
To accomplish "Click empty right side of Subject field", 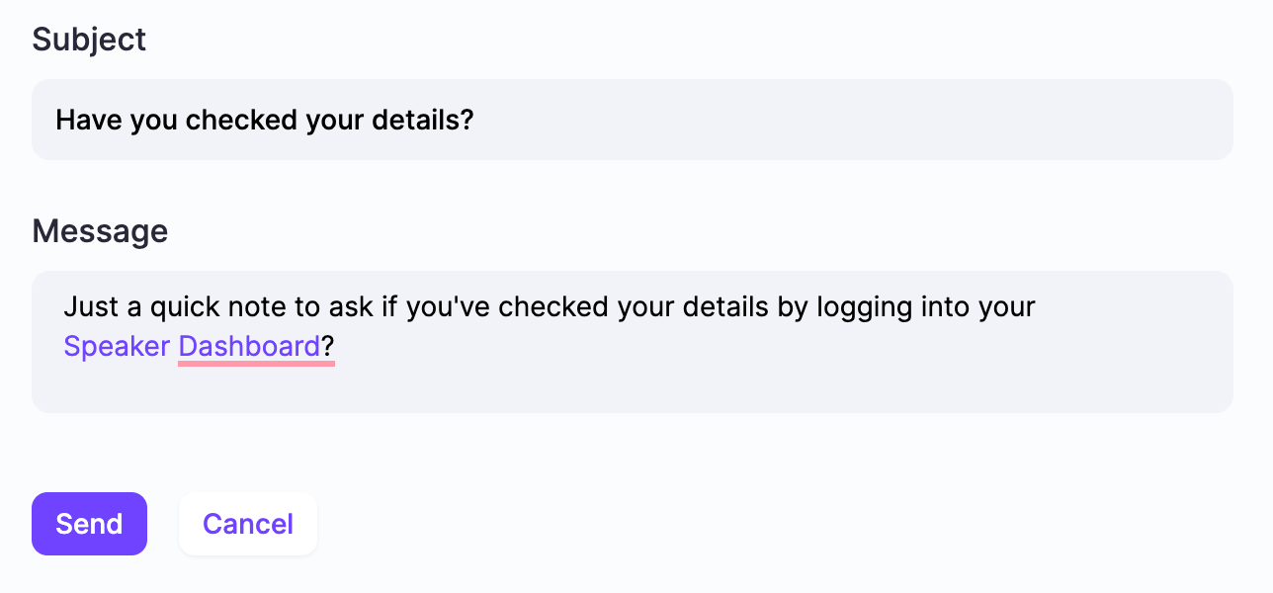I will click(890, 120).
